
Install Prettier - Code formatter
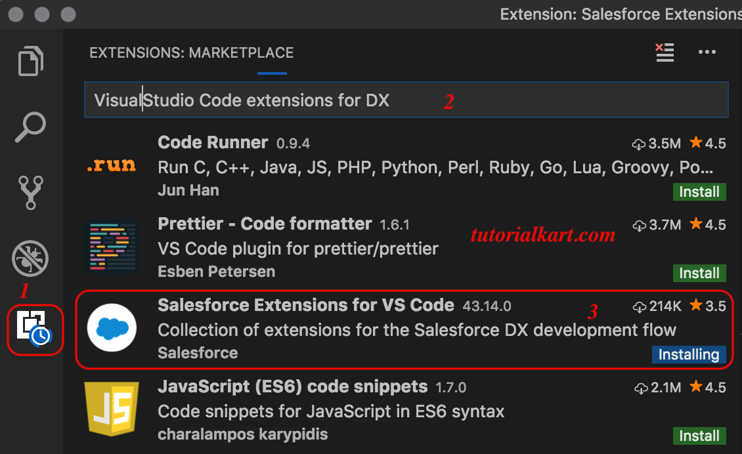(x=699, y=273)
